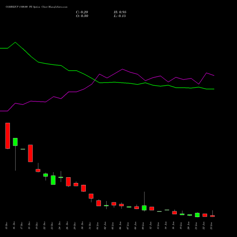Click the '21 Jan' date label

click(196, 226)
